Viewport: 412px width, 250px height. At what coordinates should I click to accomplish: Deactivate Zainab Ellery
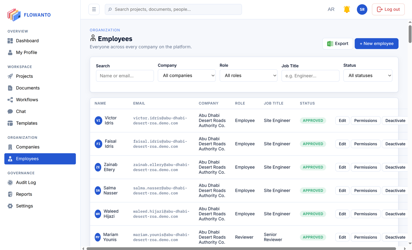pyautogui.click(x=395, y=167)
